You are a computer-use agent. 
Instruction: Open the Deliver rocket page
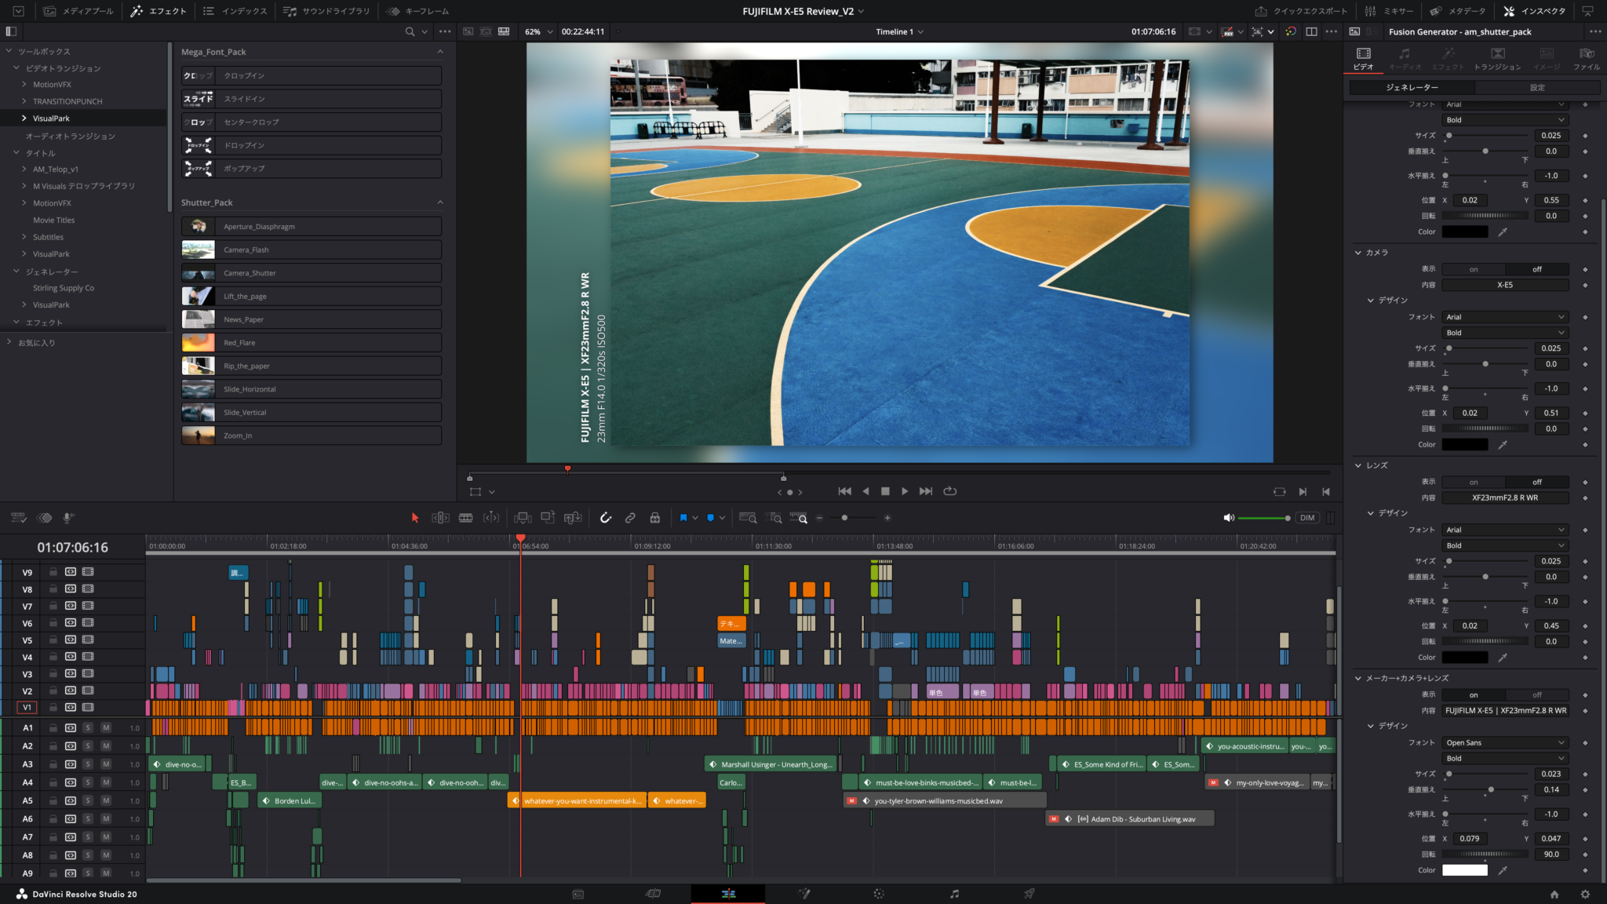click(1029, 894)
